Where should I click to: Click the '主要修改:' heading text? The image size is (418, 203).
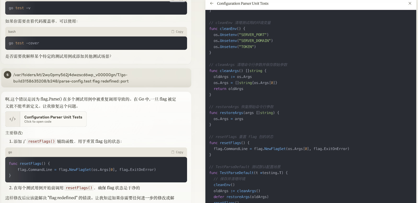point(14,133)
